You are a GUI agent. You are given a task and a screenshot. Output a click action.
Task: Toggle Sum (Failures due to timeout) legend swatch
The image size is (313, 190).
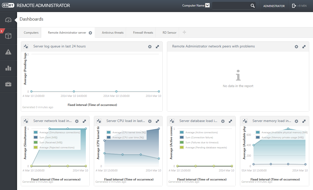[x=181, y=142]
